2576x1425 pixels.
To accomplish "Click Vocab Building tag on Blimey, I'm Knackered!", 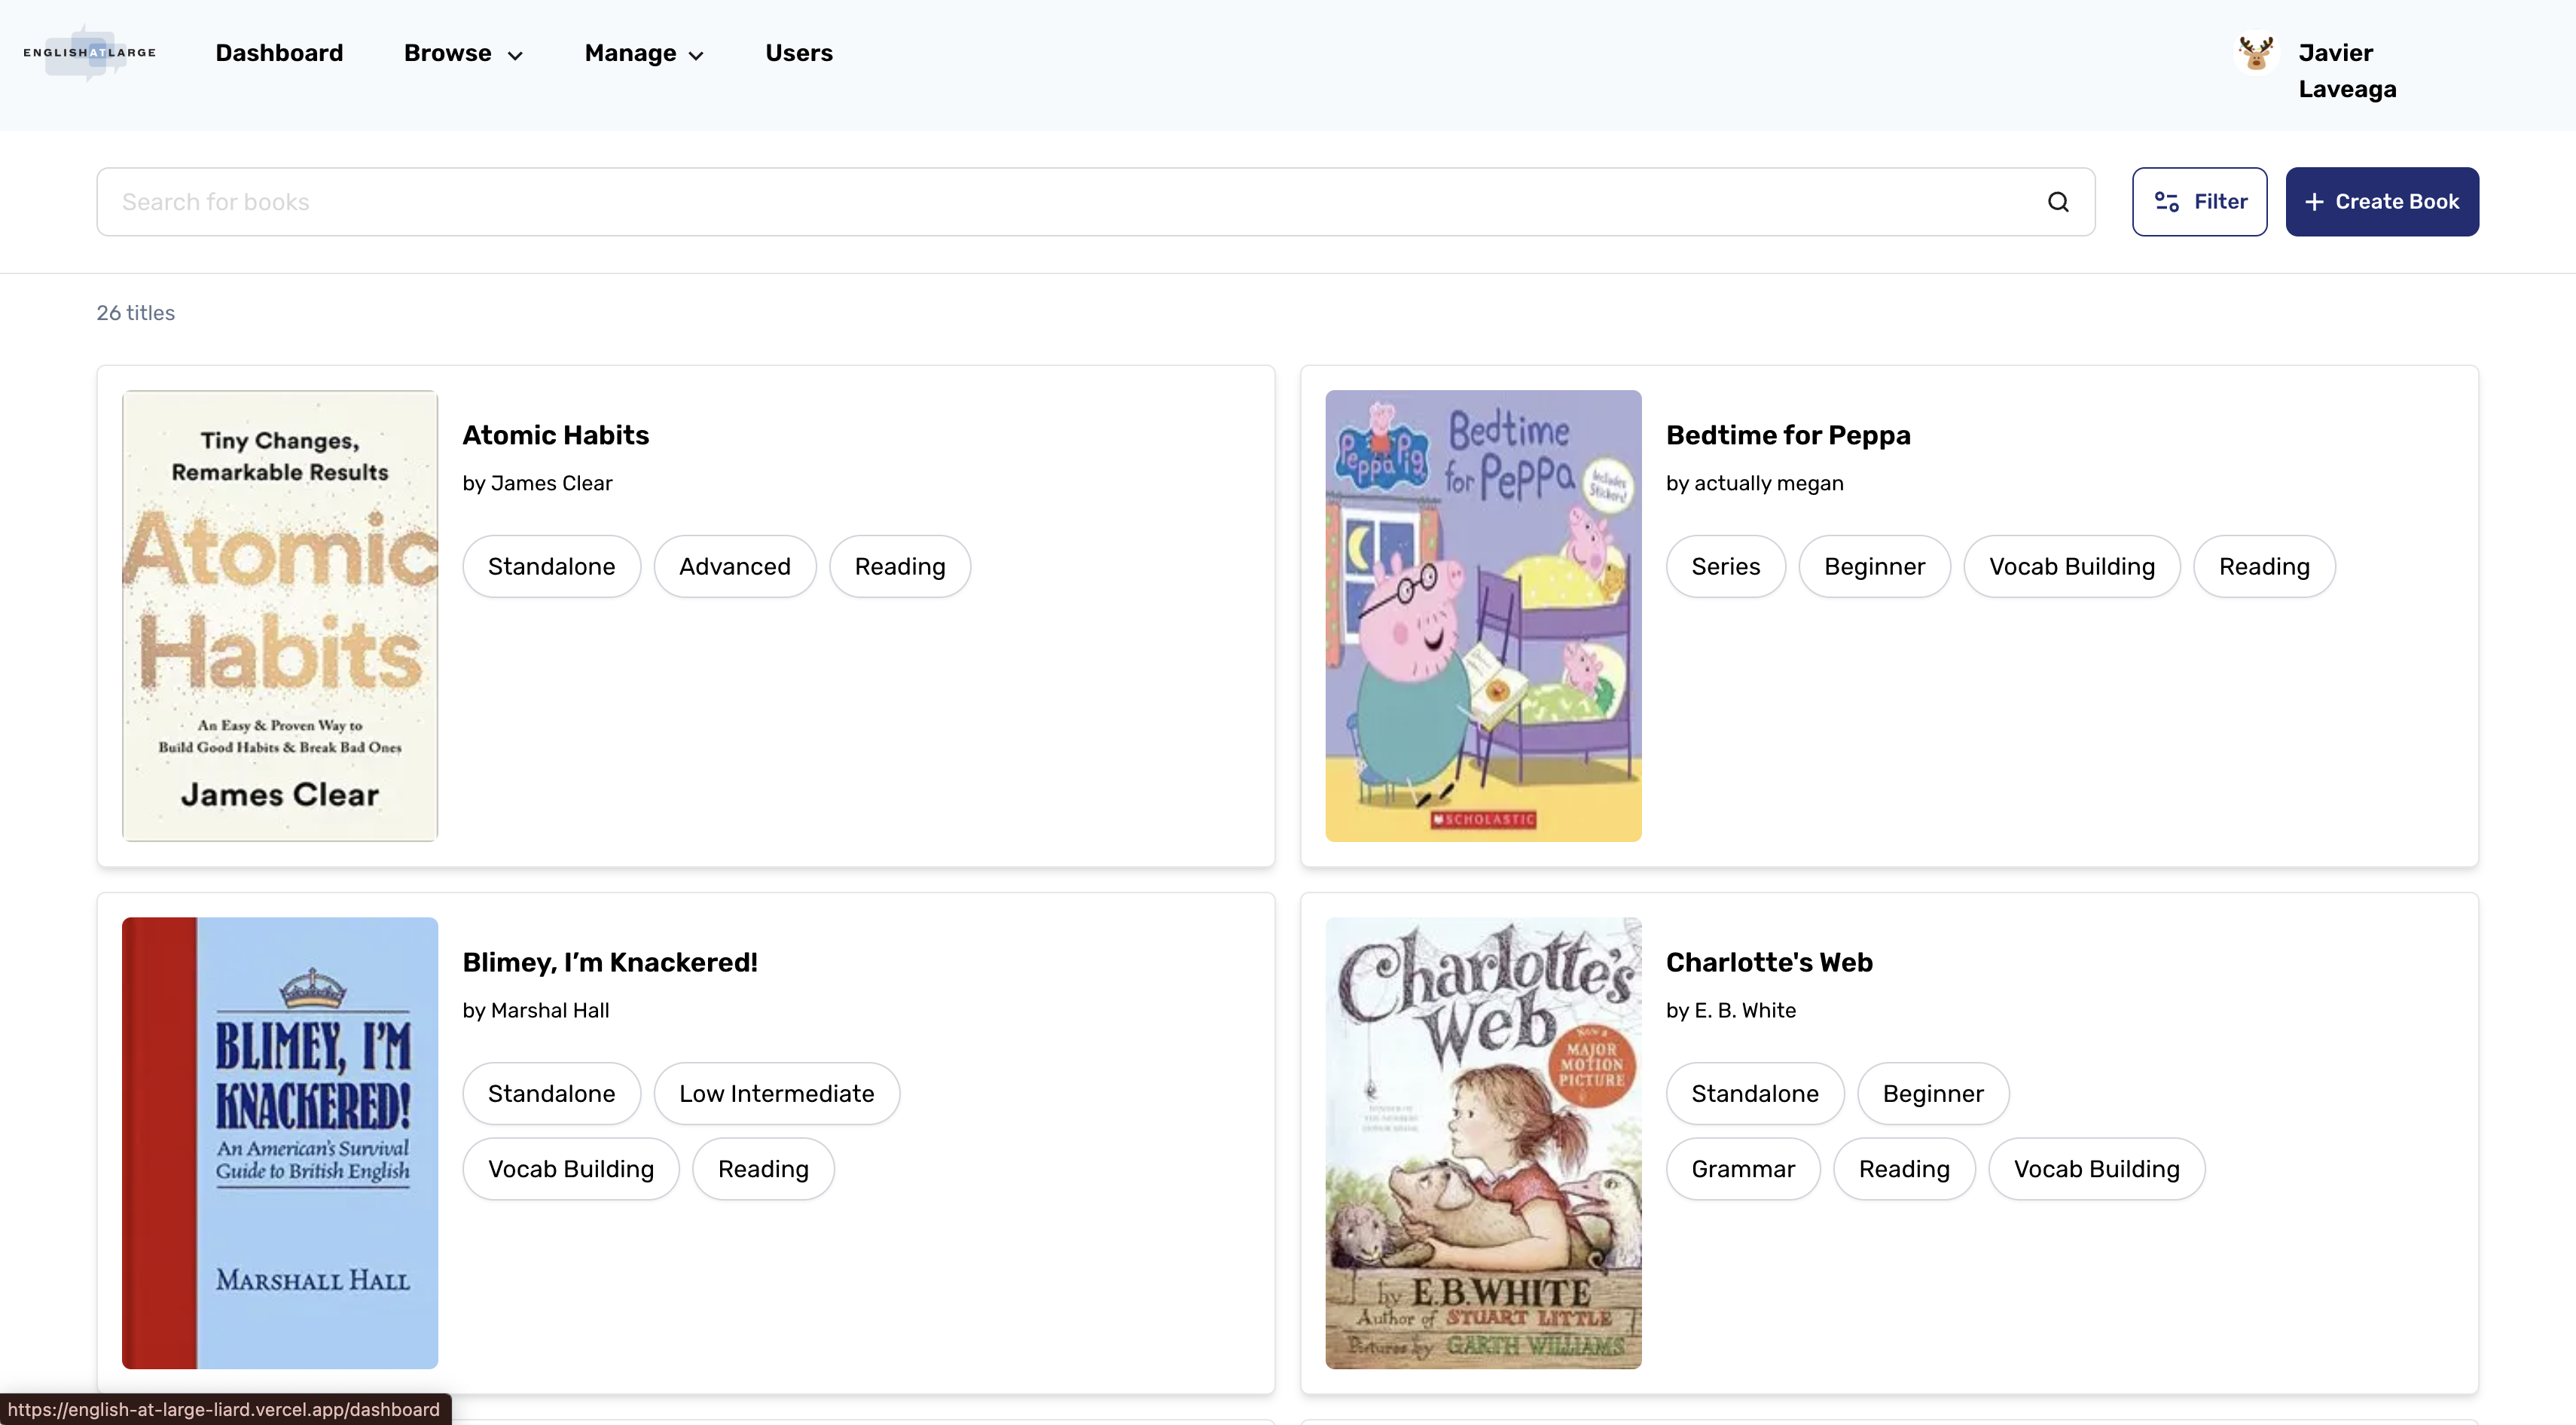I will coord(570,1169).
